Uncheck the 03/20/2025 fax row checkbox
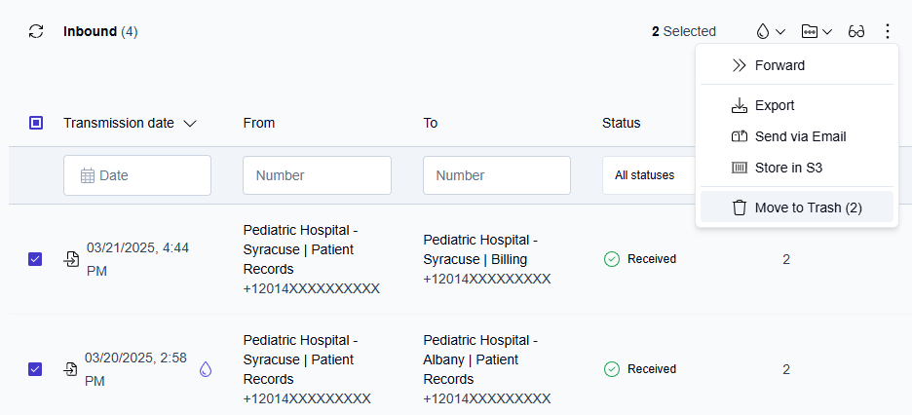Viewport: 912px width, 415px height. pos(36,369)
